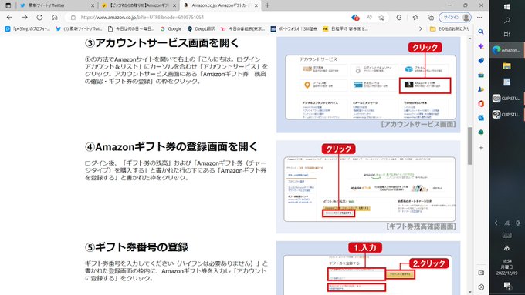Open the Favorites star list
This screenshot has height=295, width=525.
[x=415, y=18]
